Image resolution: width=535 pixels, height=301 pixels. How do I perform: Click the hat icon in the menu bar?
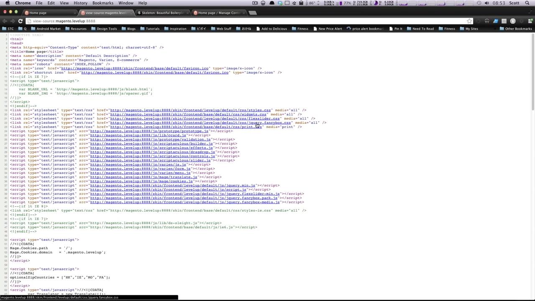pos(272,3)
